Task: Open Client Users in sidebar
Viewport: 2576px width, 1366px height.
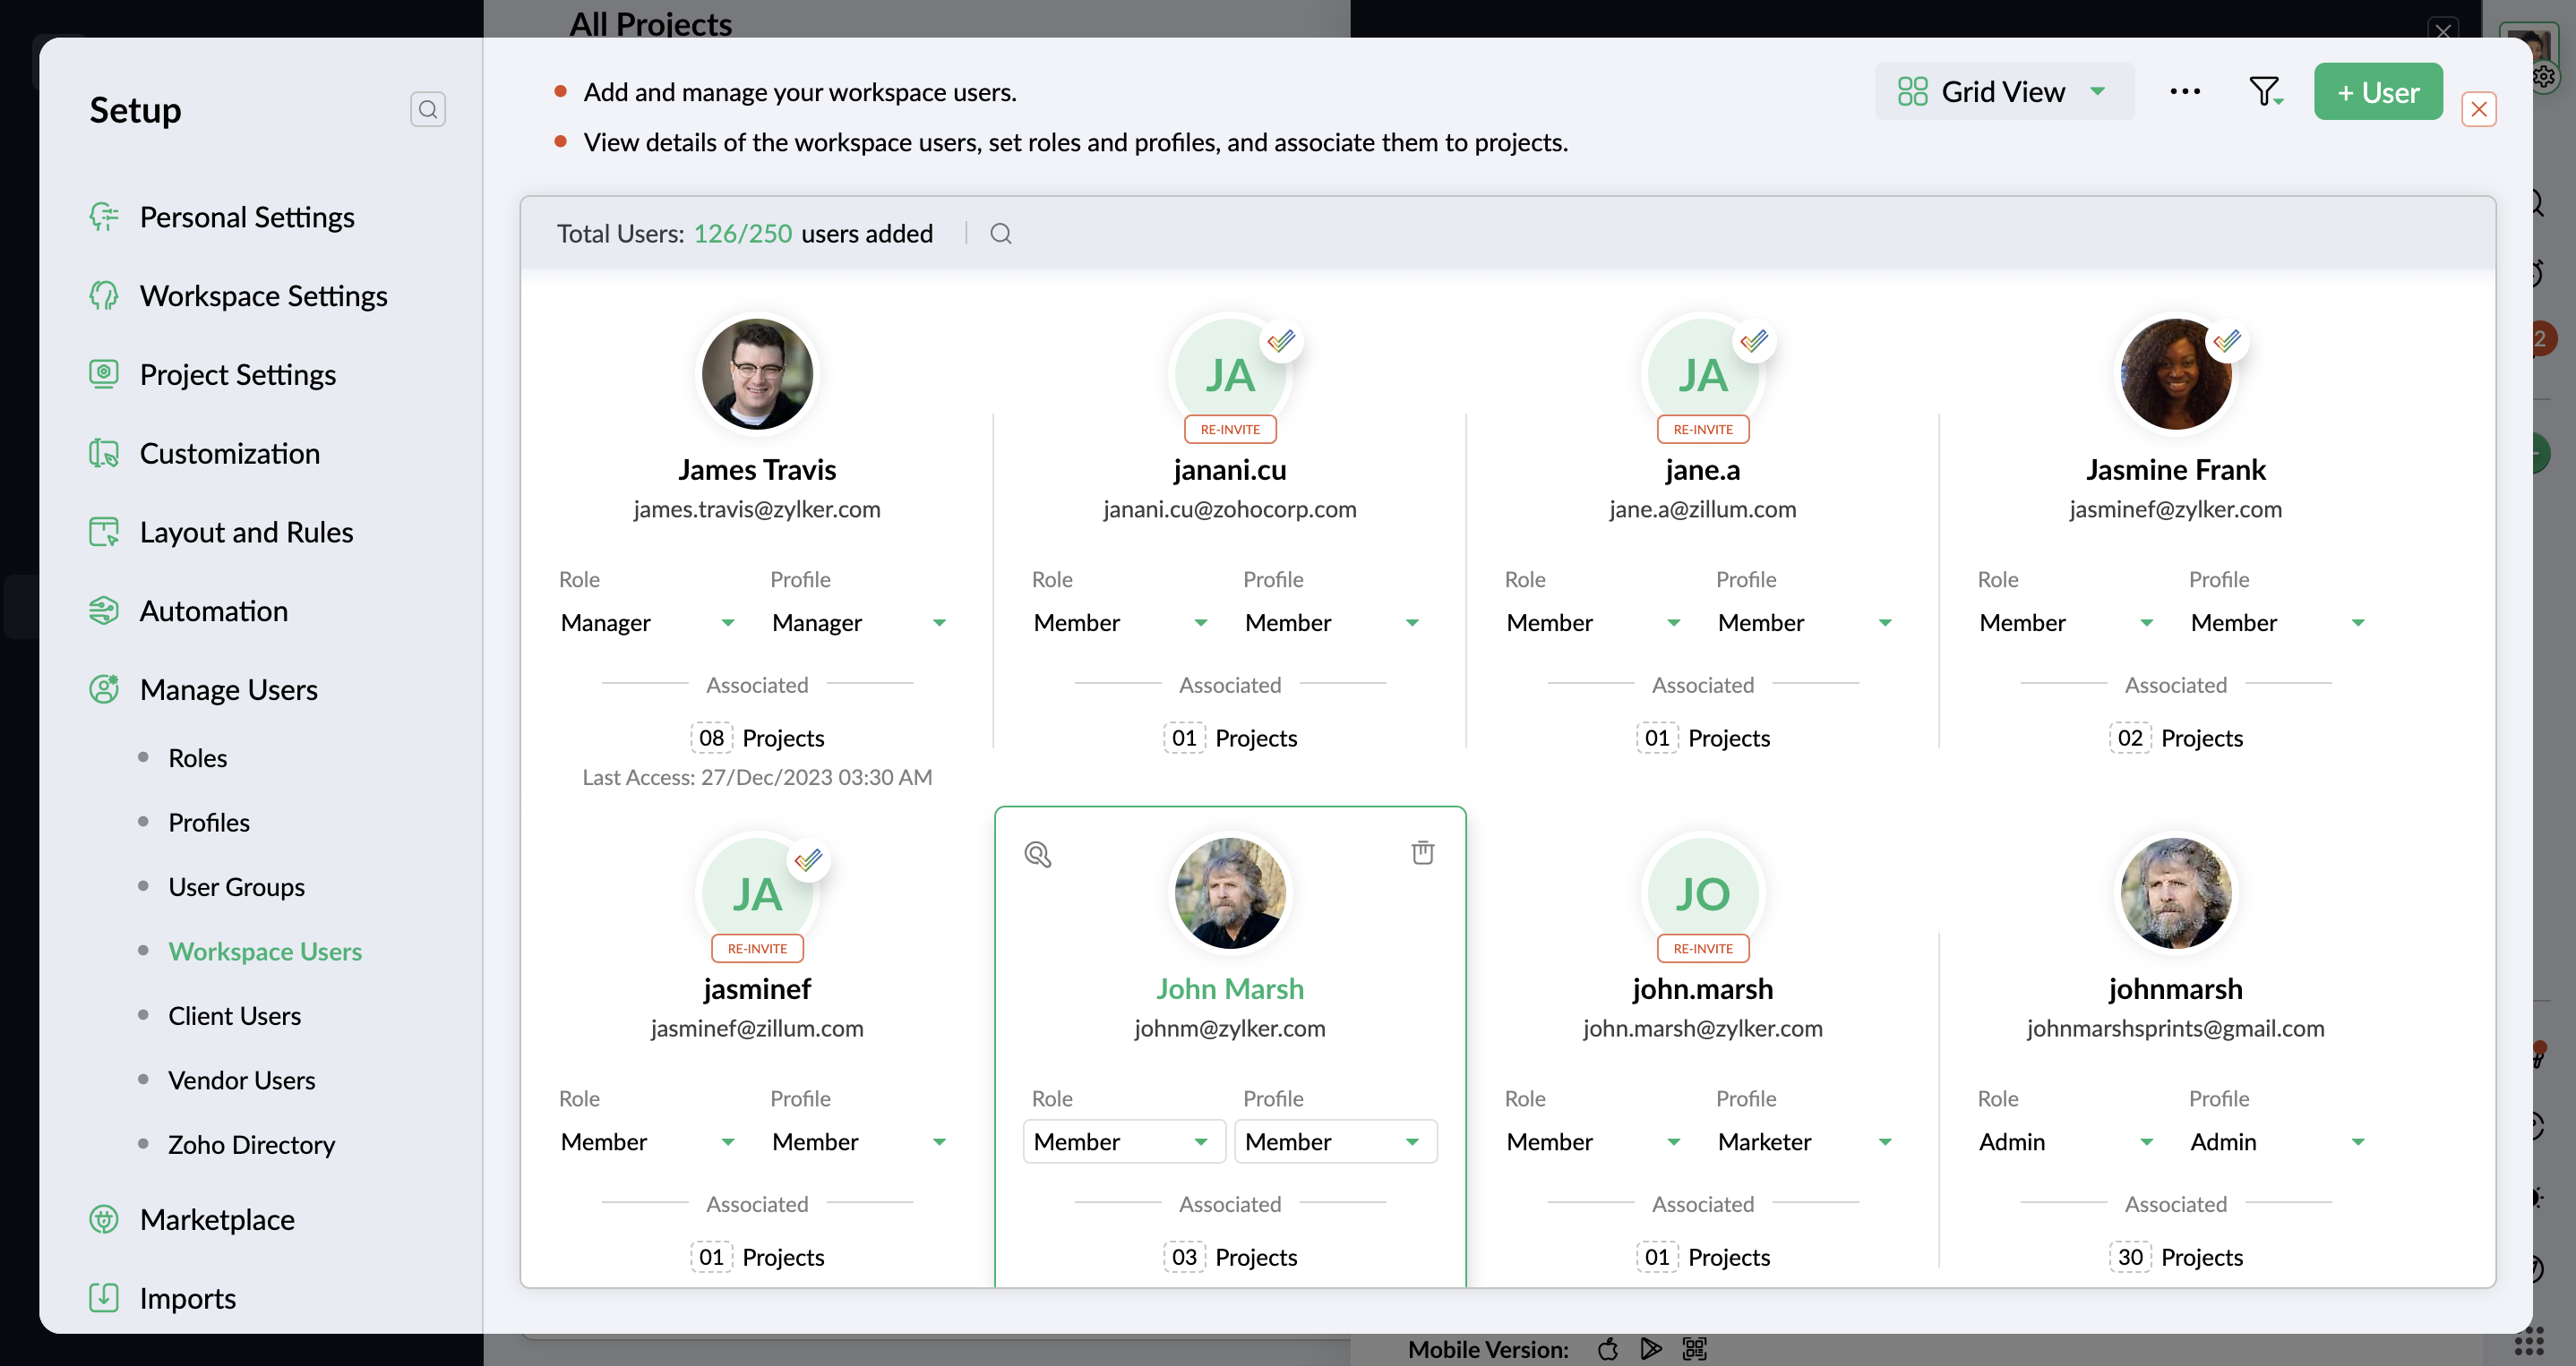Action: pos(234,1015)
